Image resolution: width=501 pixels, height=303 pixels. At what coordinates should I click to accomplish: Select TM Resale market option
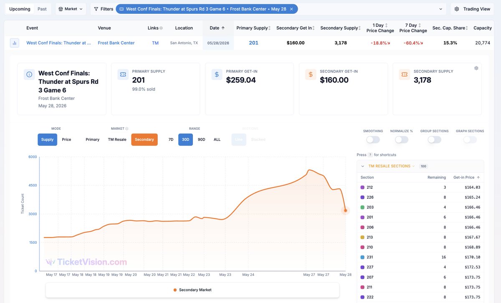click(x=117, y=139)
